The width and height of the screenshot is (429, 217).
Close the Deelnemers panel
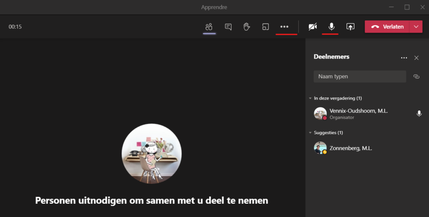416,58
